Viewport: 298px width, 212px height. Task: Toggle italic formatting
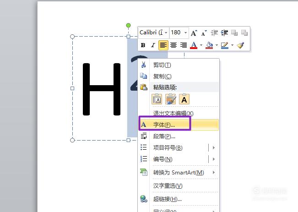point(153,45)
